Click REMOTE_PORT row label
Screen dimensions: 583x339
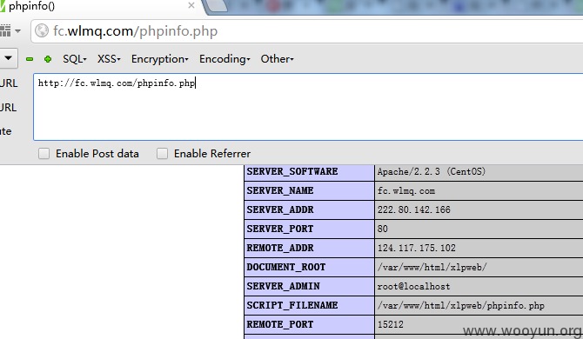(280, 324)
